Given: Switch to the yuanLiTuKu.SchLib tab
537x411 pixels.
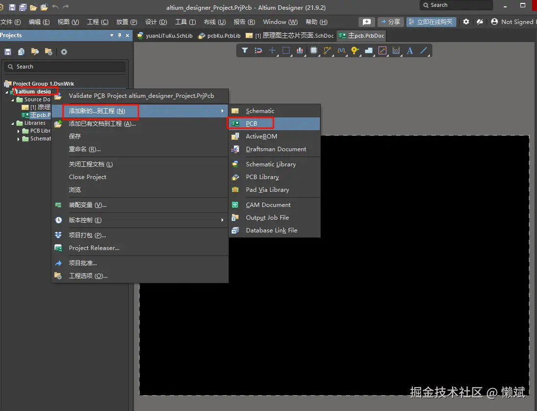Looking at the screenshot, I should coord(165,36).
